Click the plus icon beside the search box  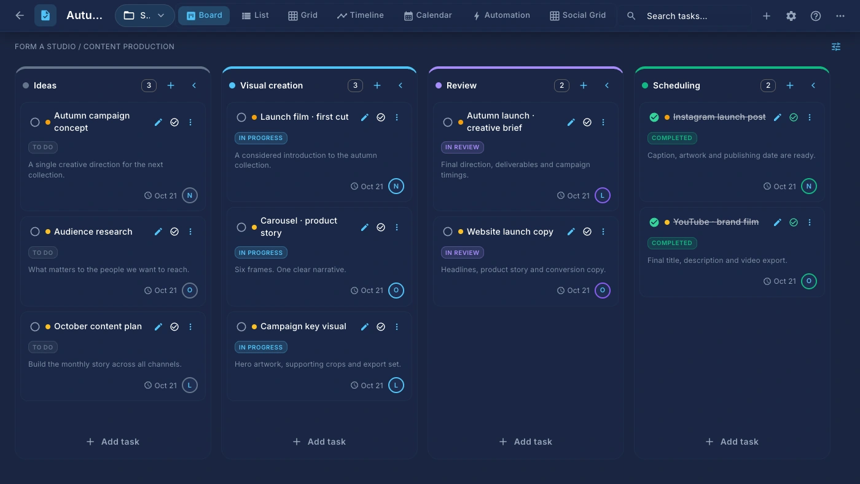click(x=767, y=16)
